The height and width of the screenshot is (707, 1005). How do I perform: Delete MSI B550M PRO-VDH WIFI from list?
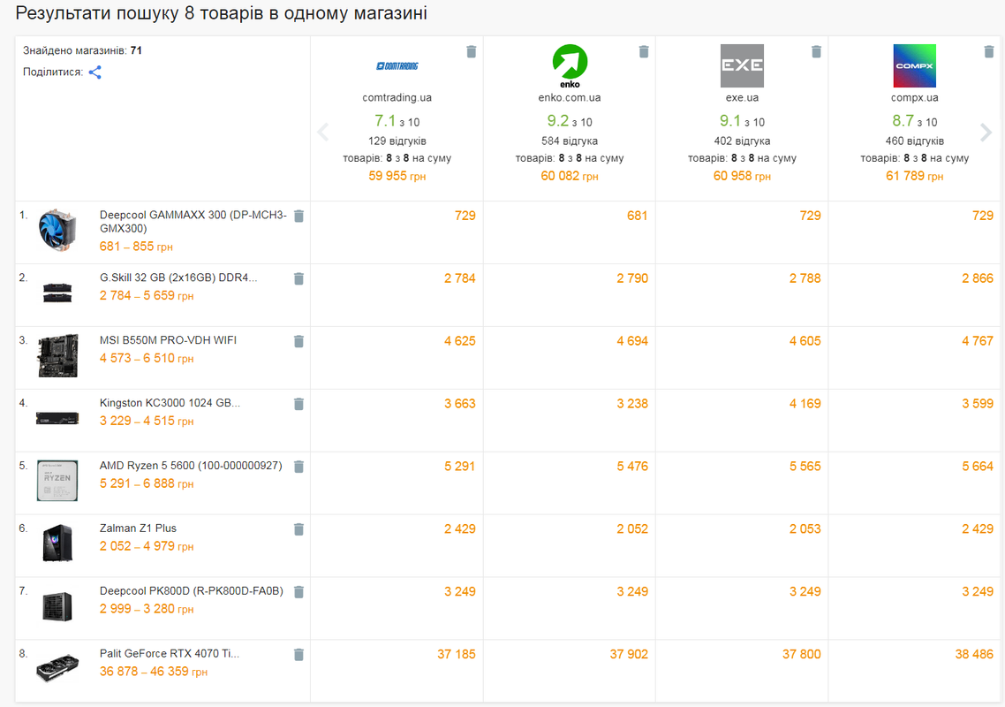pos(298,341)
